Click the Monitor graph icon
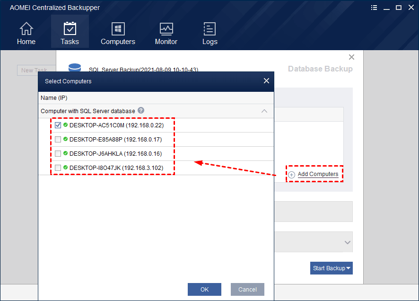Image resolution: width=419 pixels, height=301 pixels. (166, 28)
